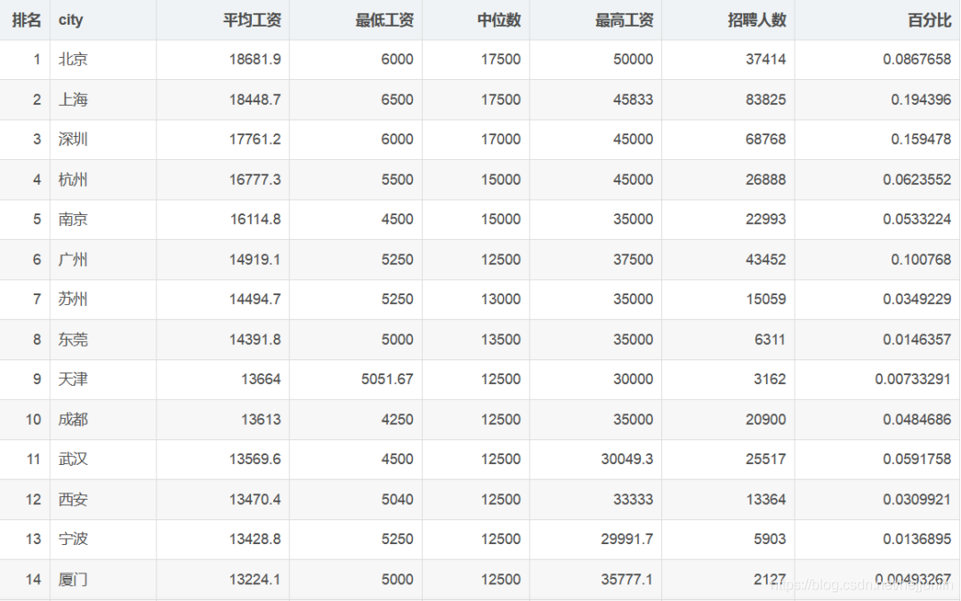Click maximum salary value 37500

click(634, 260)
